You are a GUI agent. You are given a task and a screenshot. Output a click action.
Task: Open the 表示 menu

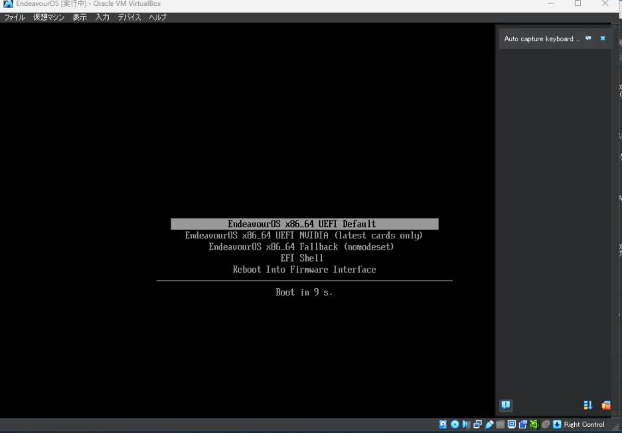(x=80, y=17)
